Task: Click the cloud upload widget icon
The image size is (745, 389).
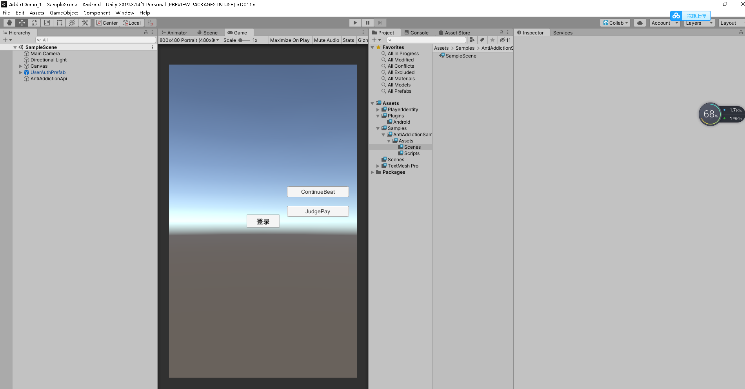Action: (x=676, y=16)
